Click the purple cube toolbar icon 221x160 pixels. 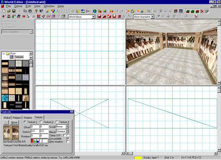pos(54,16)
